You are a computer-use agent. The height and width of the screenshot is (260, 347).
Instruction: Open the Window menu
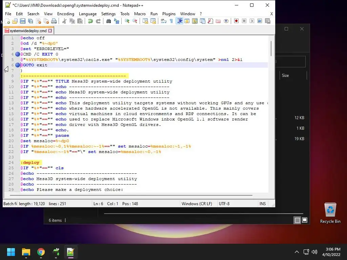[x=188, y=14]
